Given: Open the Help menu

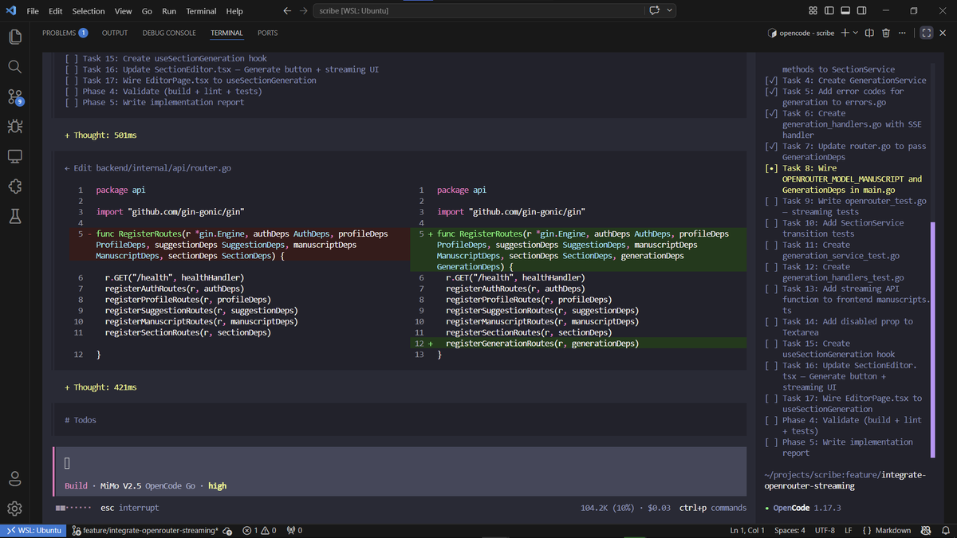Looking at the screenshot, I should (x=234, y=11).
